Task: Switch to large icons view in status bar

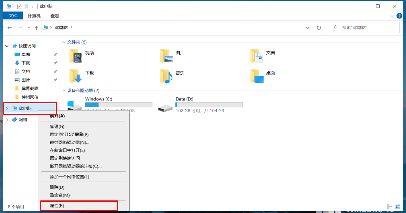Action: tap(398, 206)
